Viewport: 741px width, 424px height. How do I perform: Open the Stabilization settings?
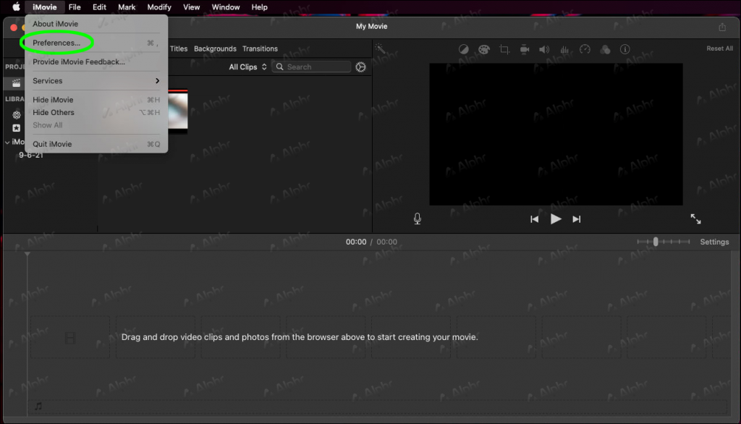pos(525,49)
